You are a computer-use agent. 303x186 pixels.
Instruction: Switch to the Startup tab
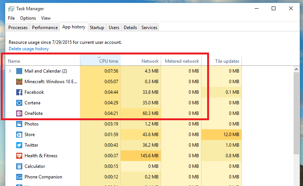click(97, 28)
